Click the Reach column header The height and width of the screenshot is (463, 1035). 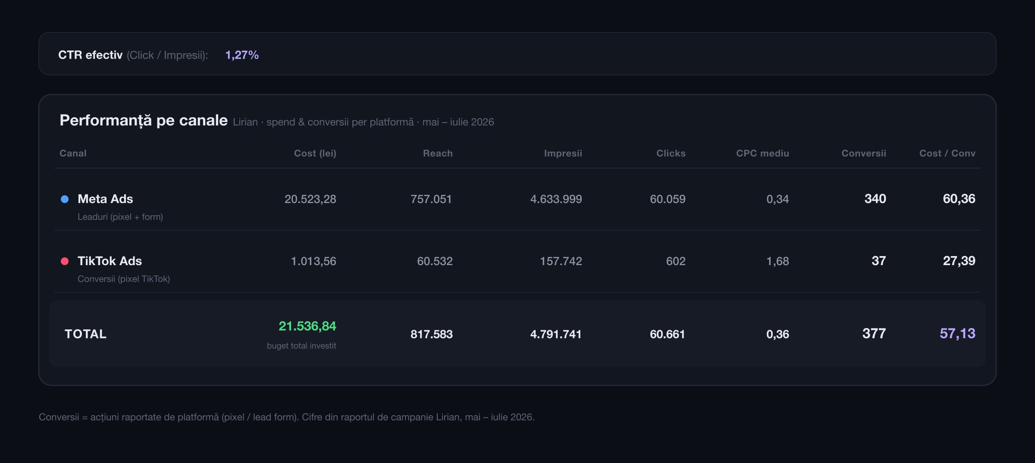coord(438,153)
